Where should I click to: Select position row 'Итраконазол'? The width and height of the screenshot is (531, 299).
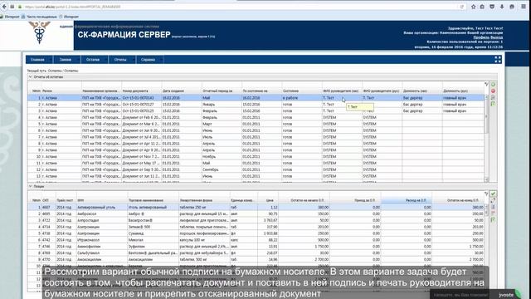point(256,240)
